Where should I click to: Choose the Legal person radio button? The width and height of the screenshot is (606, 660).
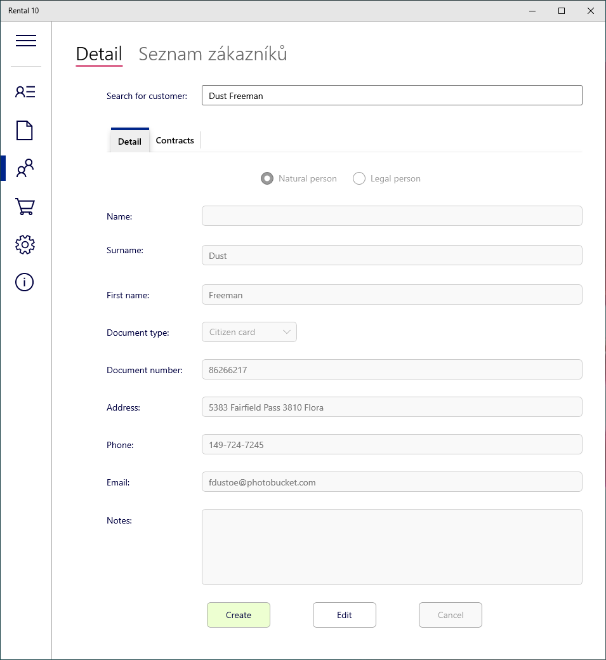click(359, 179)
